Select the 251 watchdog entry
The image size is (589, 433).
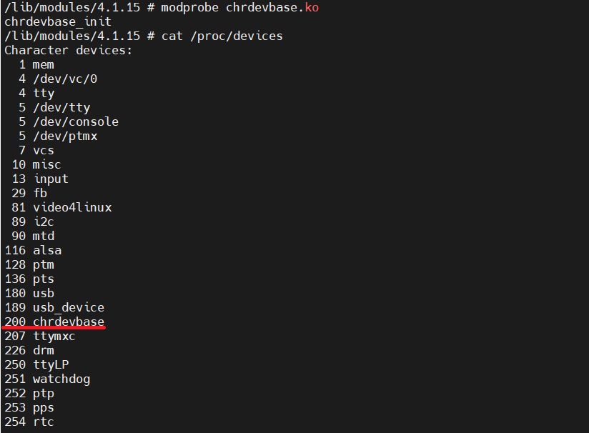[47, 379]
